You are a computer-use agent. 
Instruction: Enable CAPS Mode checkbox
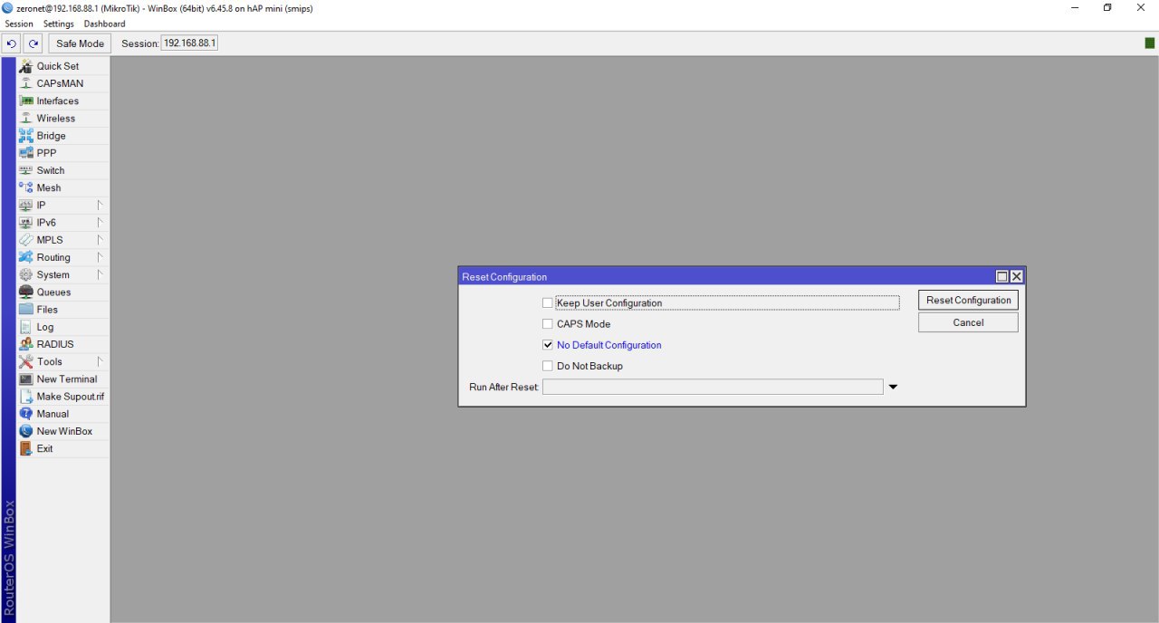[547, 324]
